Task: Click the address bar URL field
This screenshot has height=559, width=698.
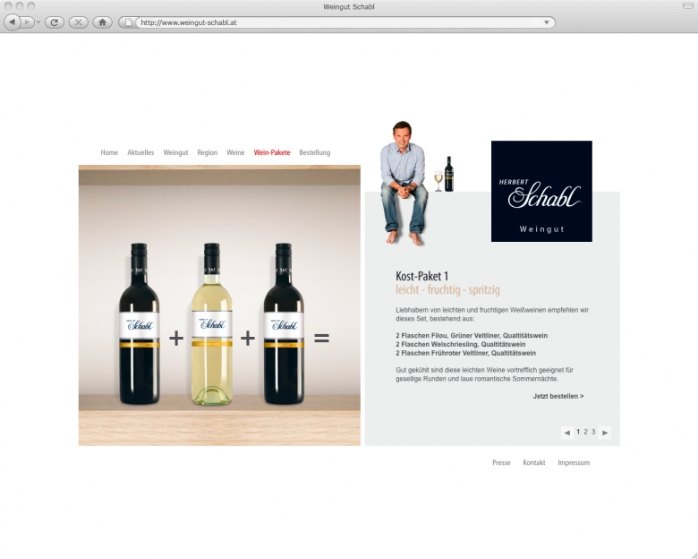Action: [336, 22]
